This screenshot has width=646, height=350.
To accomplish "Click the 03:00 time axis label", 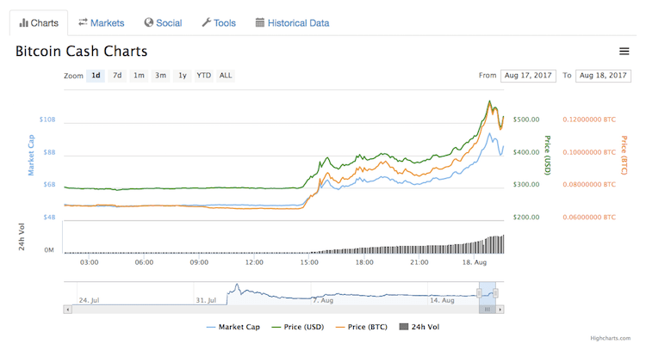I will (x=89, y=262).
